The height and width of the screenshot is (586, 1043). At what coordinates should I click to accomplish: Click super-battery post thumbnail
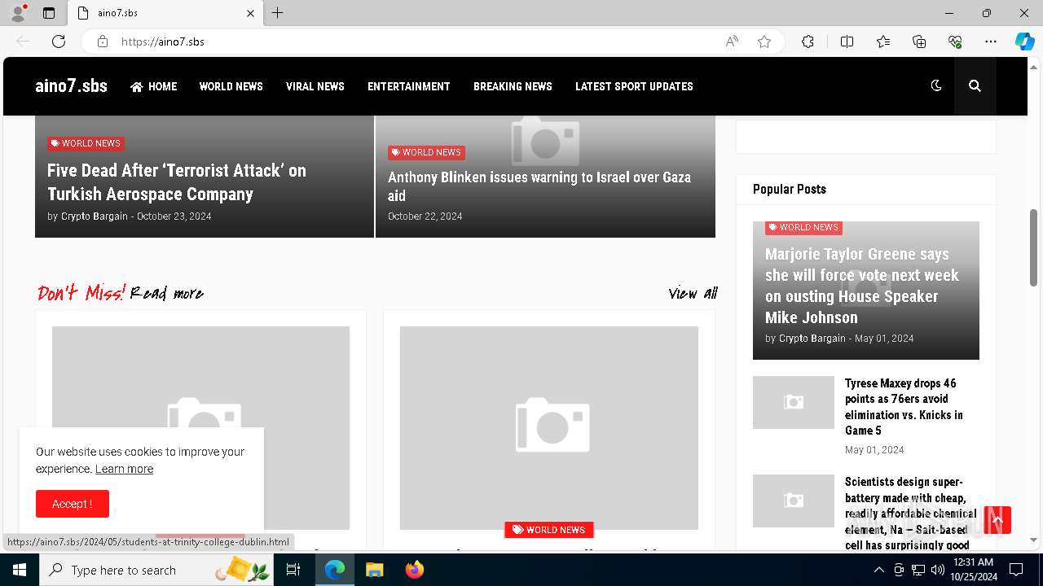coord(794,501)
